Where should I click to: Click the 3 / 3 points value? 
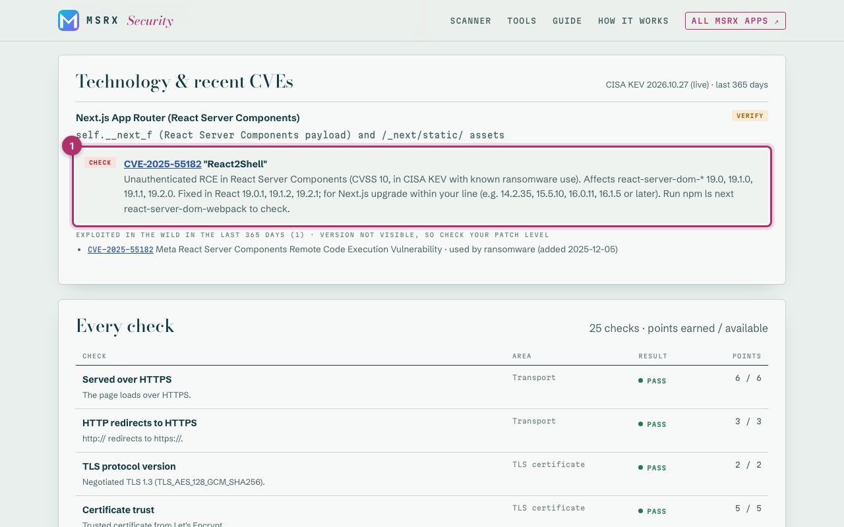[x=748, y=422]
